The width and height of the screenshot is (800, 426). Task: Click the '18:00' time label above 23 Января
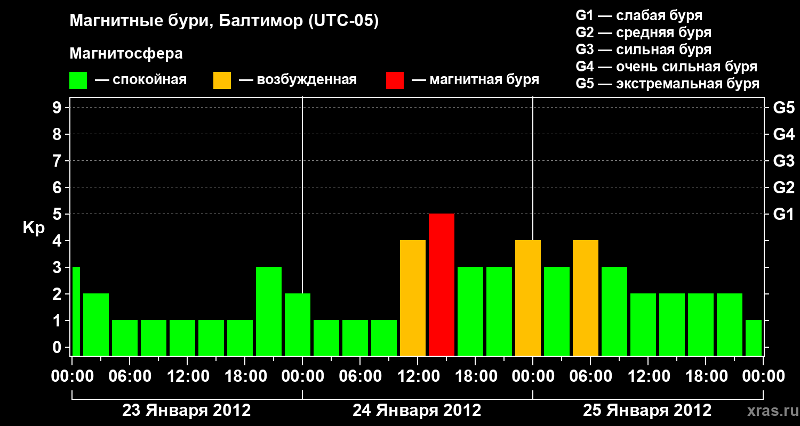click(x=245, y=376)
